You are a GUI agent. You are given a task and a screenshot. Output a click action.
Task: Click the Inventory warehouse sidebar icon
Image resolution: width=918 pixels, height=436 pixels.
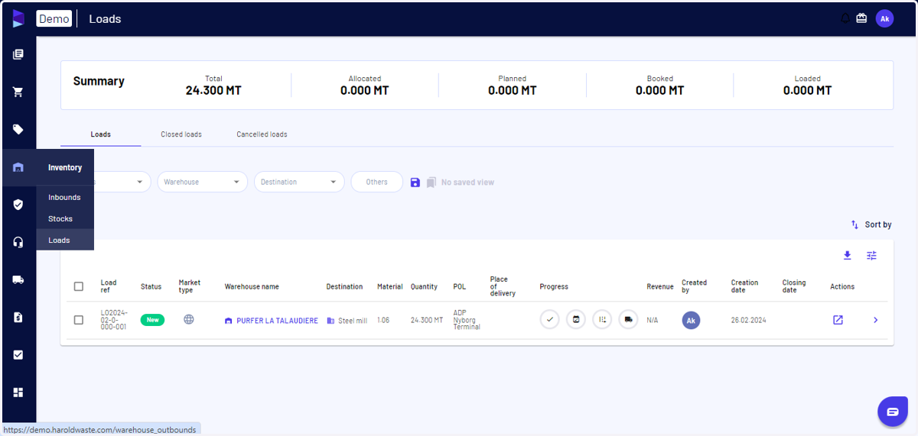point(18,167)
